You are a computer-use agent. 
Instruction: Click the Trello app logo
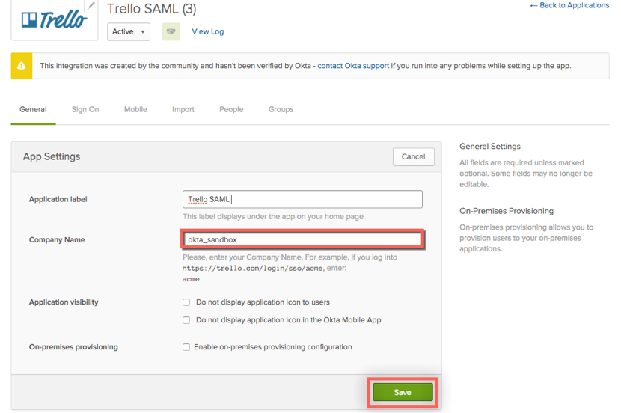click(53, 20)
